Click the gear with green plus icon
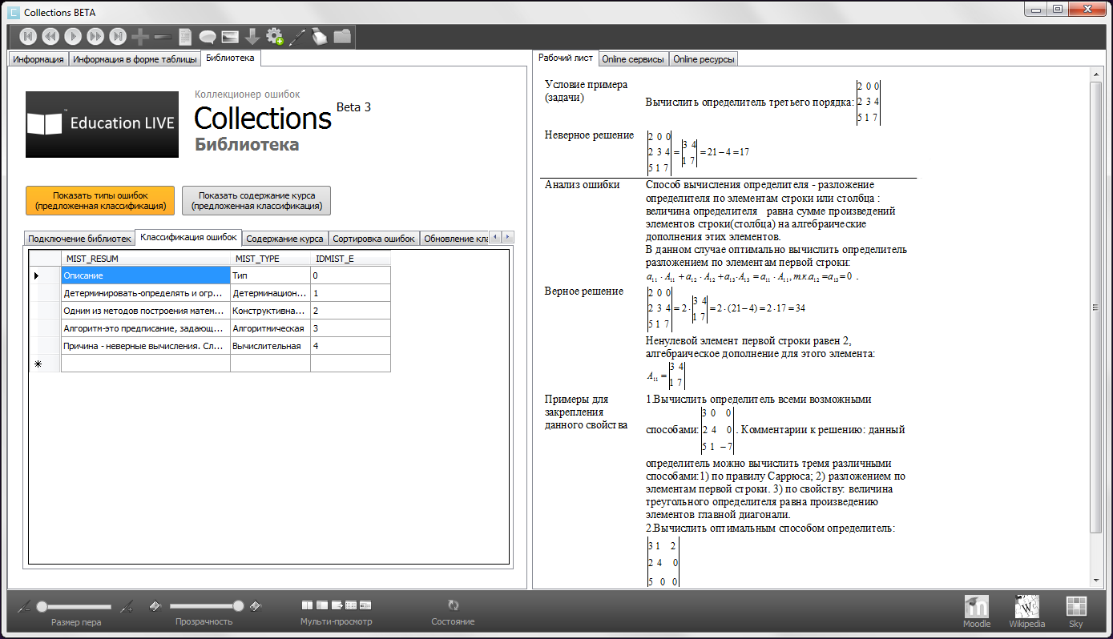The width and height of the screenshot is (1113, 639). point(275,36)
